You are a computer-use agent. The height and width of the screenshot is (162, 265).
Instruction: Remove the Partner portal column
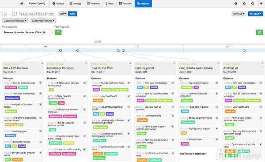tap(174, 64)
